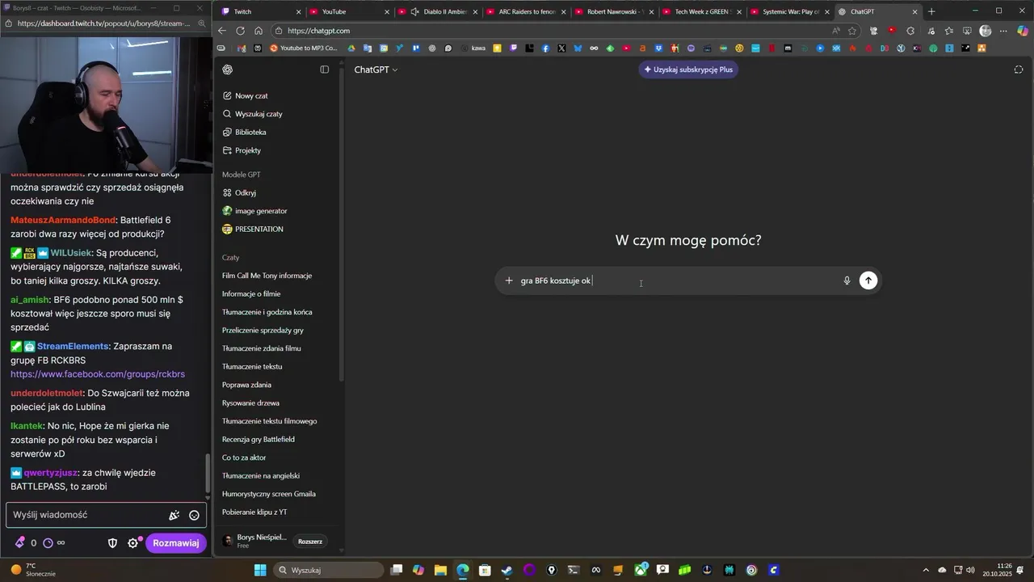Open chat Przeliczenie sprzedaży gry

263,330
